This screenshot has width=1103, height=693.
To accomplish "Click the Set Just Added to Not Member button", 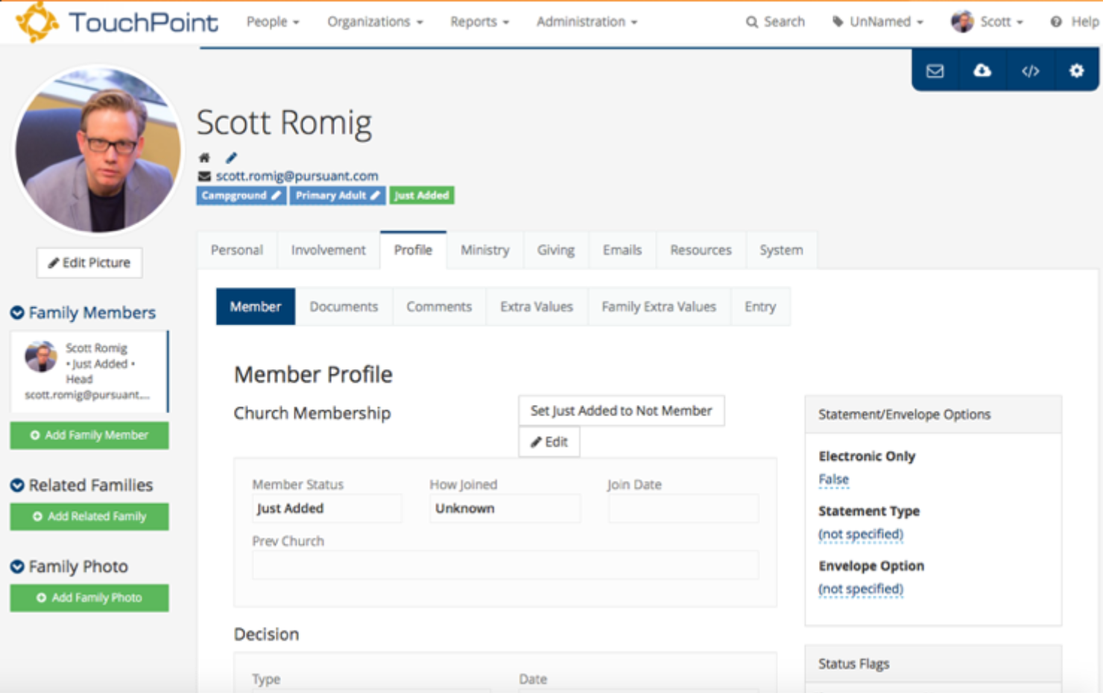I will [622, 410].
